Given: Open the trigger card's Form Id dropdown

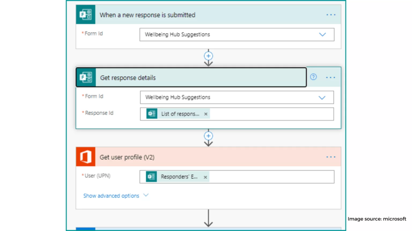Looking at the screenshot, I should click(322, 34).
